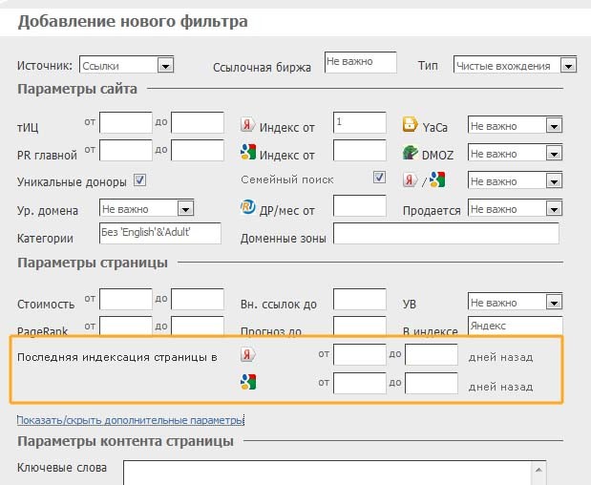The height and width of the screenshot is (485, 591).
Task: Click the DMOZ catalog icon
Action: click(410, 153)
